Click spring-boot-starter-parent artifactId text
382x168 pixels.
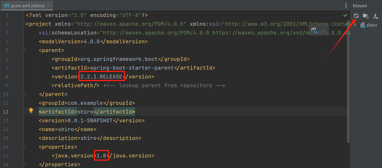click(x=132, y=68)
